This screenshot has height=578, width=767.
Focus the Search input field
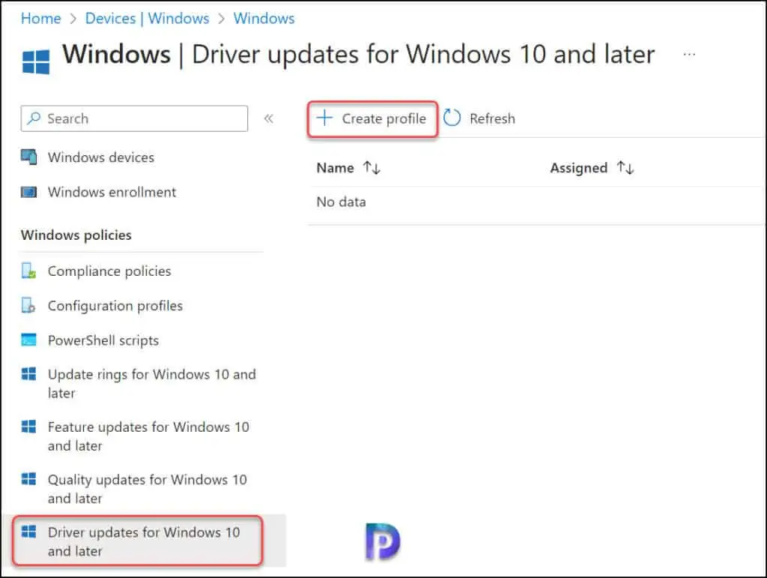click(134, 118)
